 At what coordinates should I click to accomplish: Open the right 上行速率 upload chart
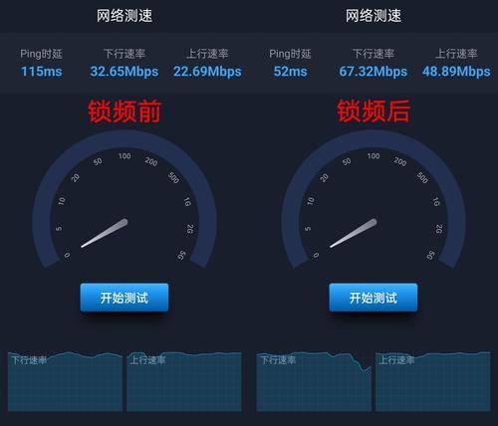click(433, 381)
